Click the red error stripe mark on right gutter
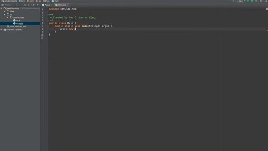The height and width of the screenshot is (151, 268). point(267,31)
